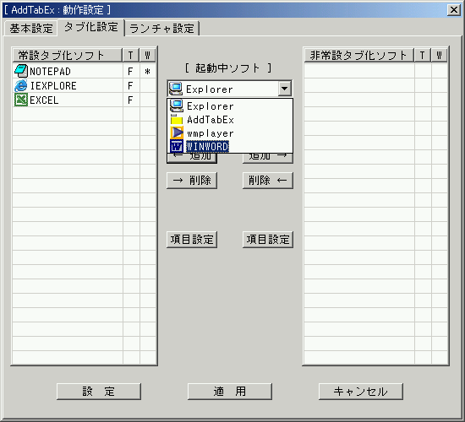The height and width of the screenshot is (422, 465).
Task: Click the 削除 ← button
Action: click(x=268, y=180)
